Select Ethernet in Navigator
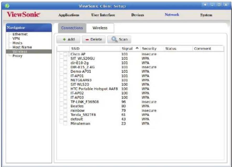232x167 pixels. click(x=20, y=34)
